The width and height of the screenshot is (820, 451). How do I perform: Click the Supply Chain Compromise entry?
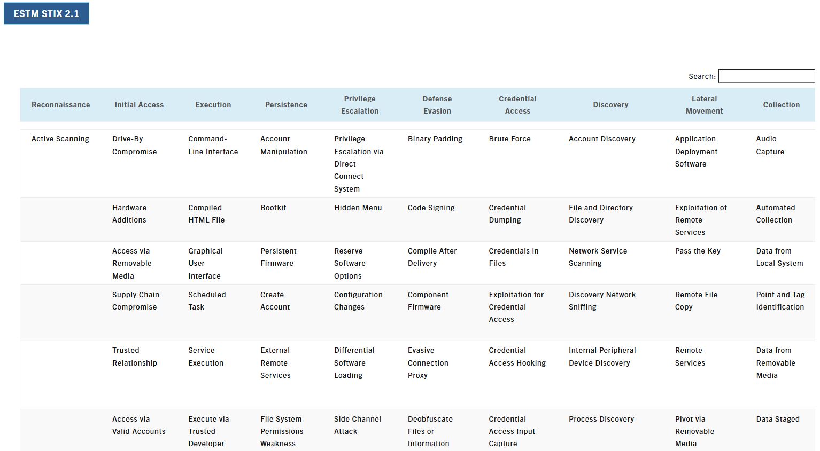click(x=135, y=301)
